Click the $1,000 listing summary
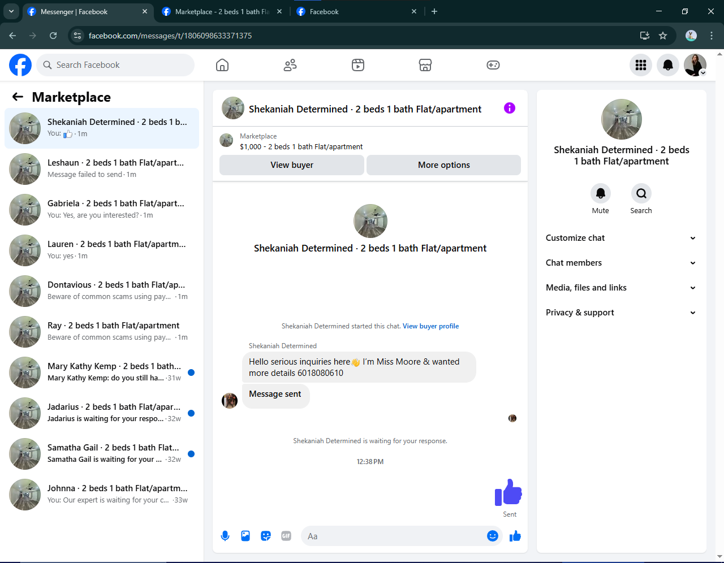 click(x=301, y=146)
